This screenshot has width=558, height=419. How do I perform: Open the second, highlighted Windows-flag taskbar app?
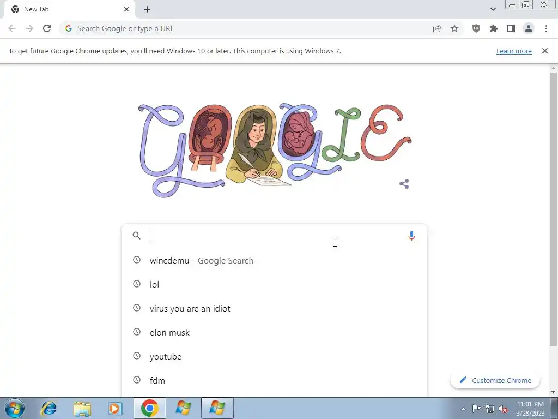(217, 408)
